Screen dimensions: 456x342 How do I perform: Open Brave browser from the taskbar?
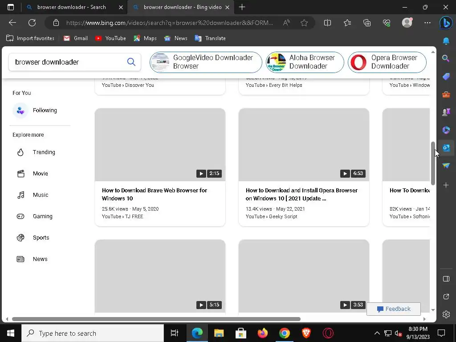point(306,333)
